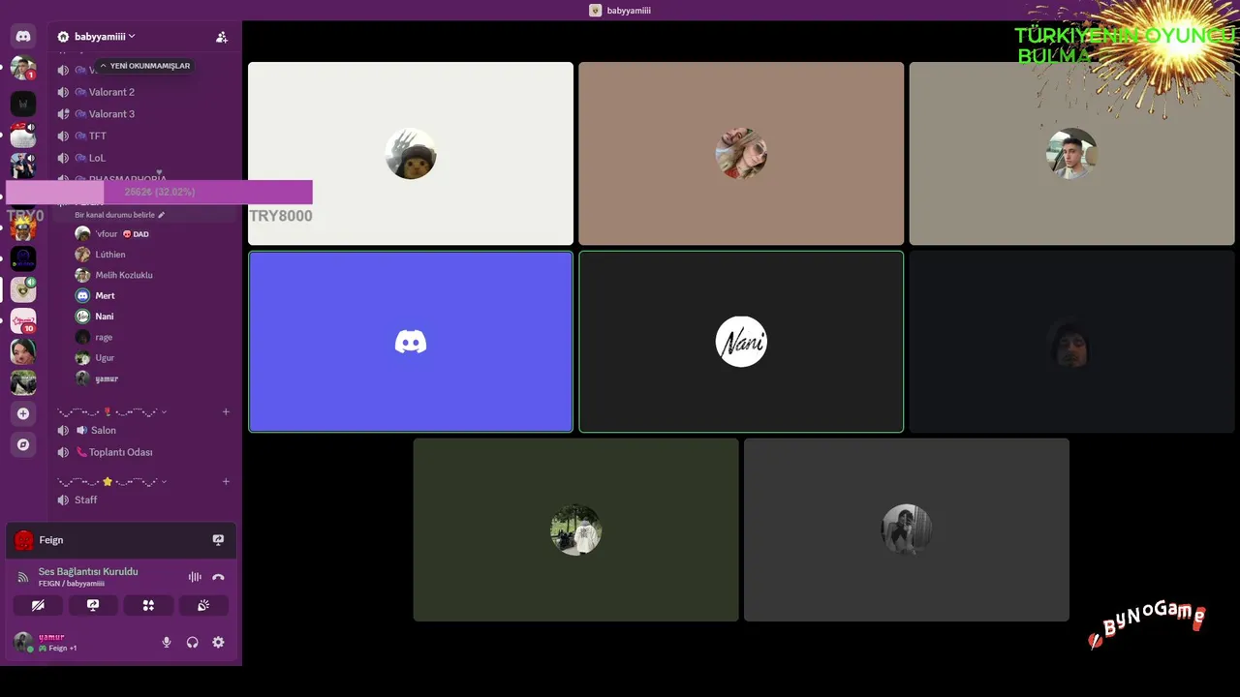Viewport: 1240px width, 697px height.
Task: Open the babyyamiiii server dropdown menu
Action: 105,37
